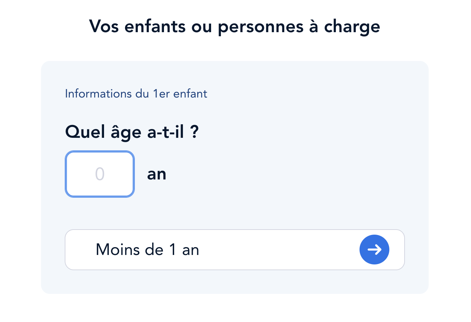Screen dimensions: 471x322
Task: Click the "Informations du 1er enfant" label
Action: [x=136, y=93]
